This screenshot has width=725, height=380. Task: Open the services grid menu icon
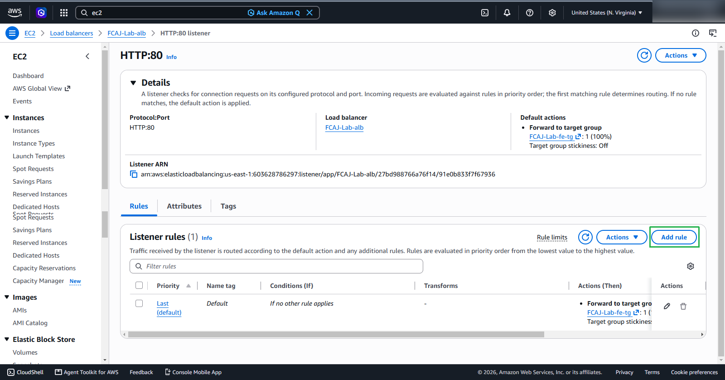[x=64, y=13]
